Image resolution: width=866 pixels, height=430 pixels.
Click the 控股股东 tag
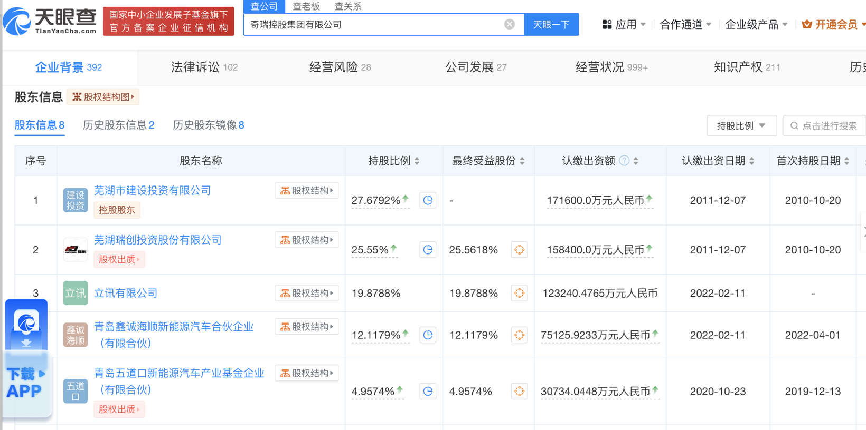117,210
